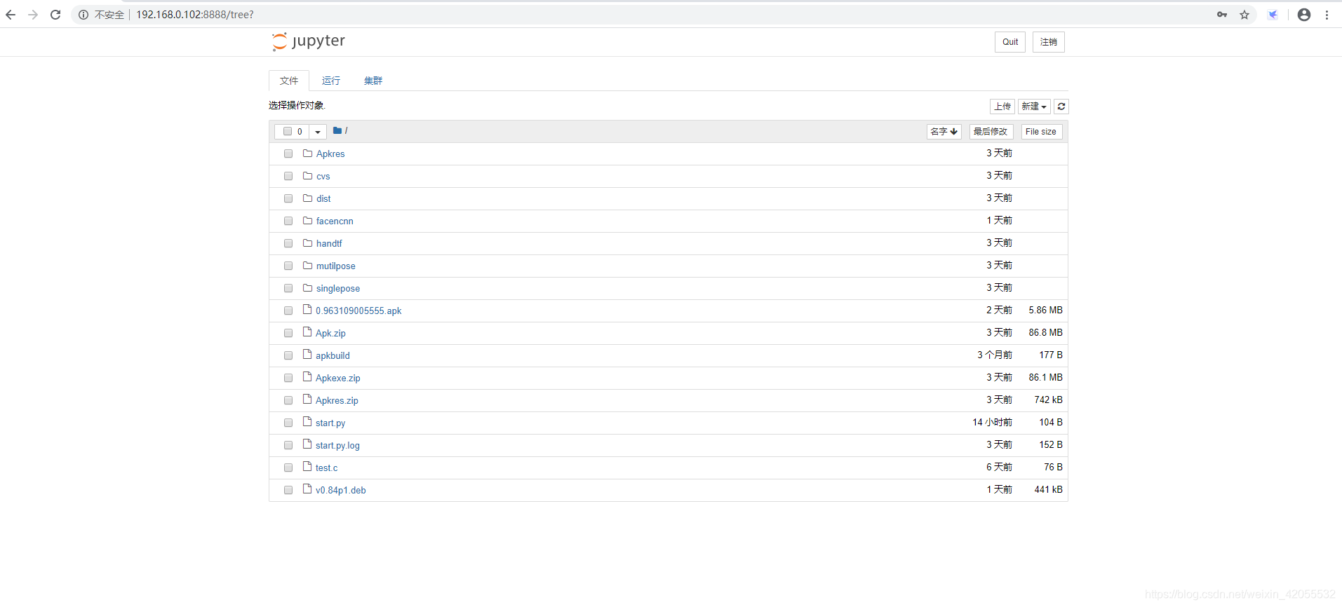Switch to the 集群 (Clusters) tab
Screen dimensions: 1342x607
[373, 81]
